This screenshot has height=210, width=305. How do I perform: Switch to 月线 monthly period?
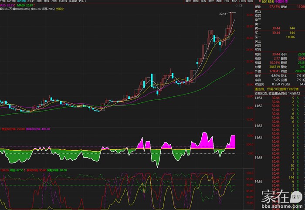(54, 2)
